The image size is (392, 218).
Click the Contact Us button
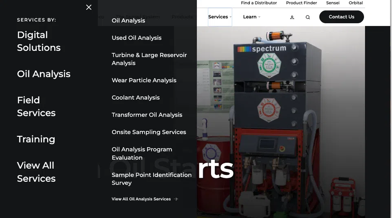(341, 17)
